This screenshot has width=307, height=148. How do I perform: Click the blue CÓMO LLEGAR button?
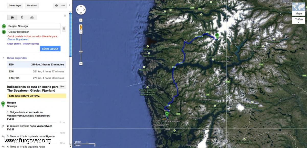click(50, 49)
